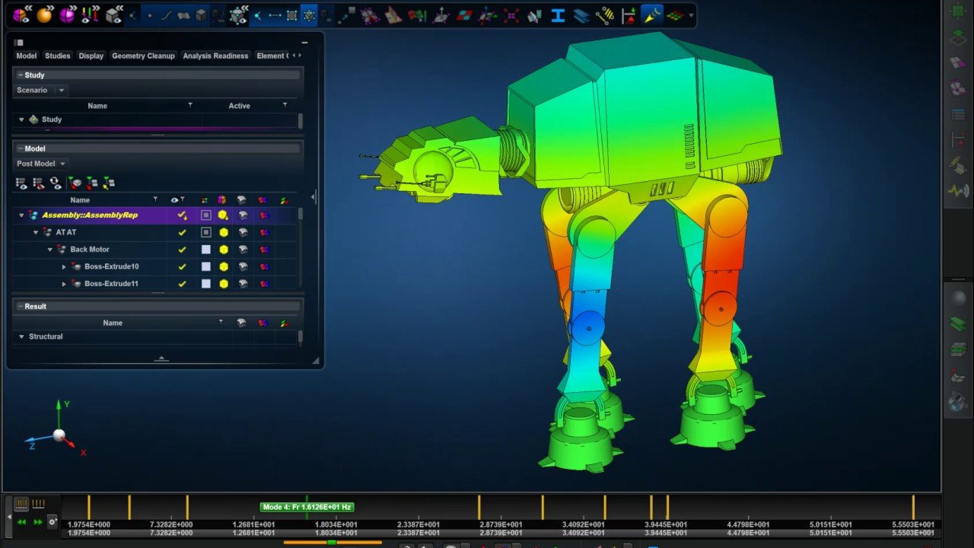The height and width of the screenshot is (548, 974).
Task: Click the Active column header in Study panel
Action: (x=239, y=106)
